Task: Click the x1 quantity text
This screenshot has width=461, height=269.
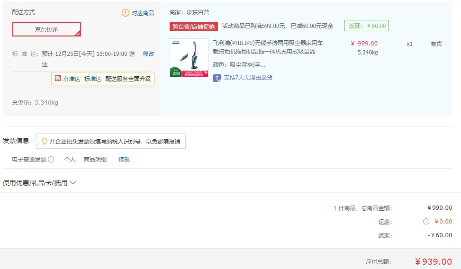Action: (x=409, y=44)
